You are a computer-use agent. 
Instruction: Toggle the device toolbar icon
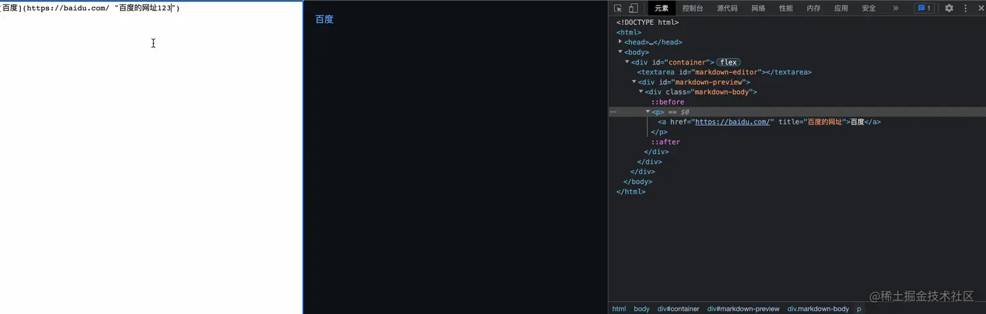633,8
